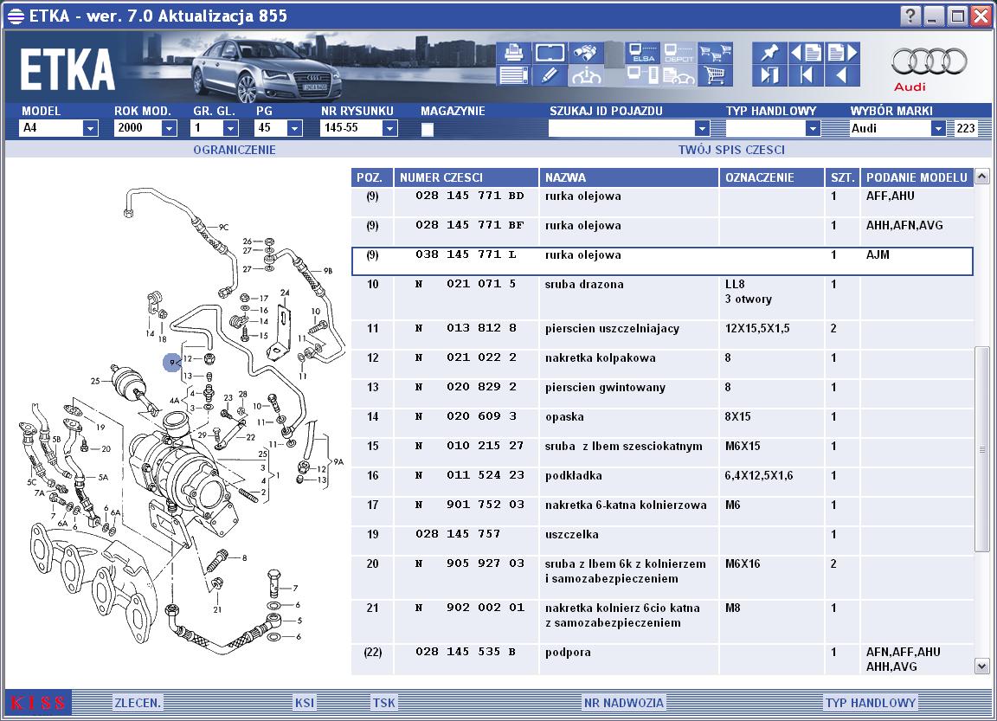Click the ZLECEN. button in bottom bar

(x=138, y=703)
